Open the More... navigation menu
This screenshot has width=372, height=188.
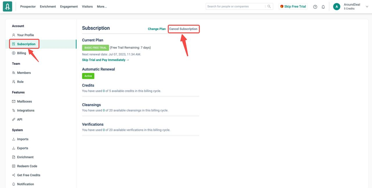click(102, 7)
